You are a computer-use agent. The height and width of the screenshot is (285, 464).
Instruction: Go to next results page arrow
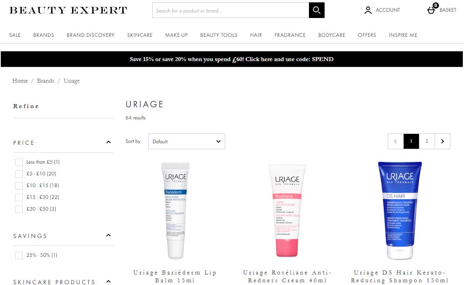pyautogui.click(x=442, y=141)
